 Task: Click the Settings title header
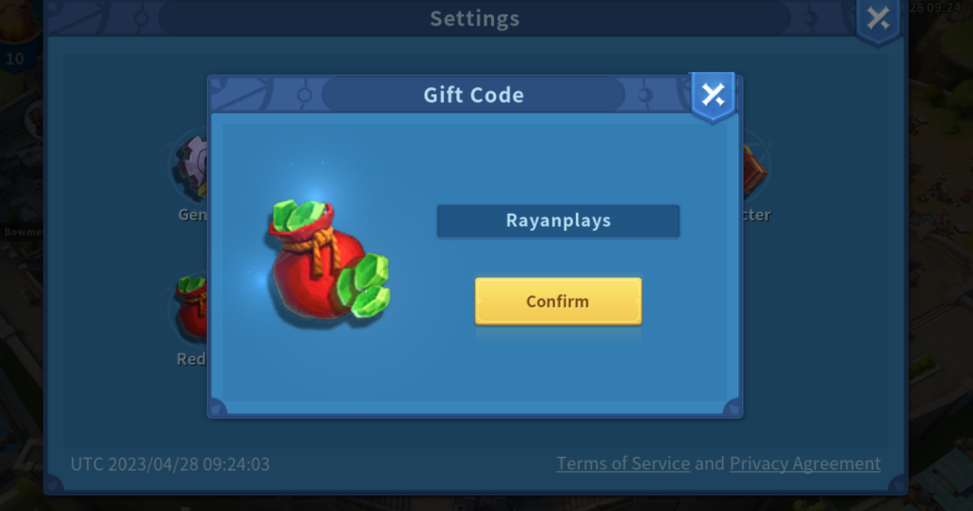[x=475, y=19]
